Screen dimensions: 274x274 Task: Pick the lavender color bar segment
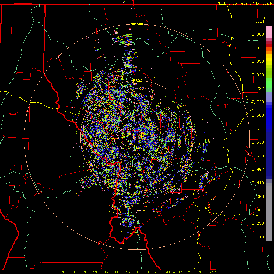pyautogui.click(x=269, y=97)
